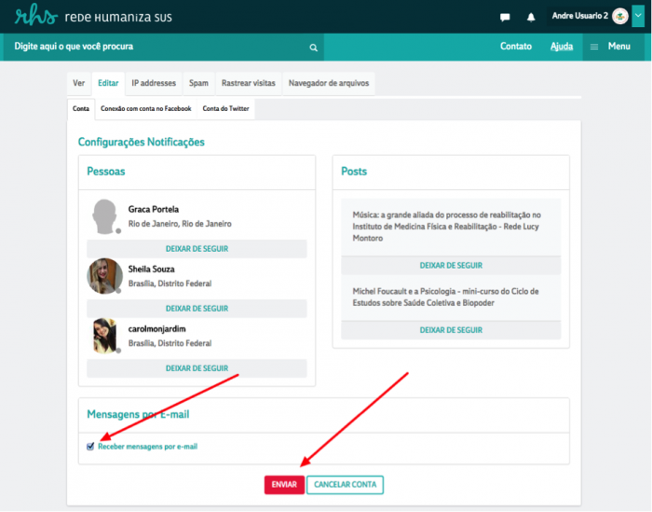Click the user avatar in header
Image resolution: width=652 pixels, height=512 pixels.
pos(620,16)
